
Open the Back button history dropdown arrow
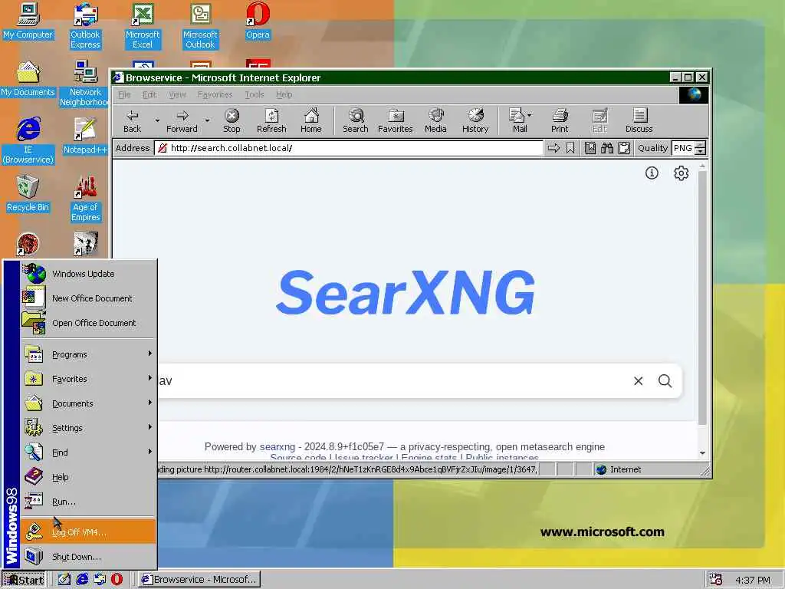pos(157,120)
